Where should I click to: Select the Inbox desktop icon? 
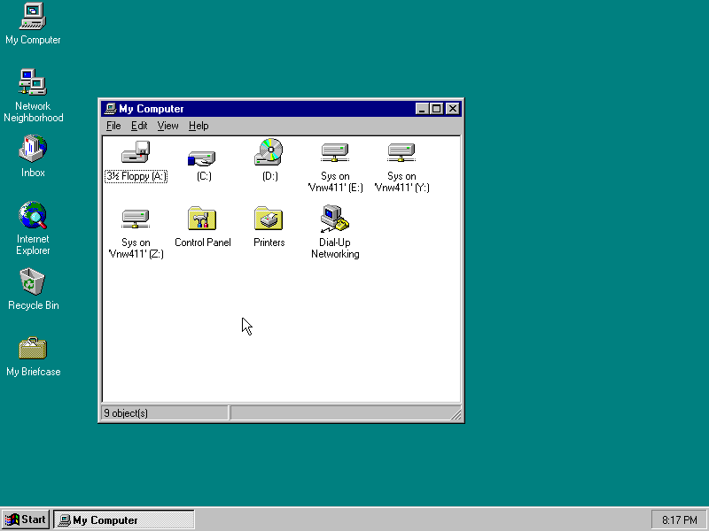click(33, 149)
